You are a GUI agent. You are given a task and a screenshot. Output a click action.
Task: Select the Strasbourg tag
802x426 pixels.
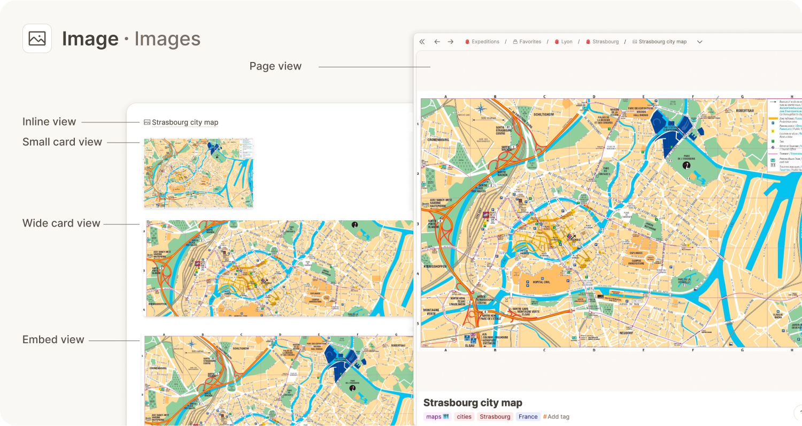click(x=495, y=417)
